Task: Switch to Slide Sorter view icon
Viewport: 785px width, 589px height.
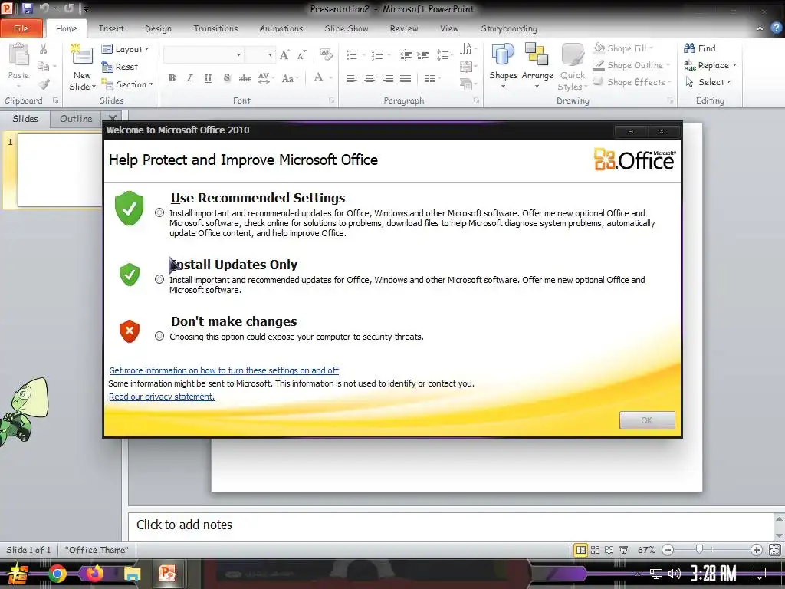Action: pos(595,550)
